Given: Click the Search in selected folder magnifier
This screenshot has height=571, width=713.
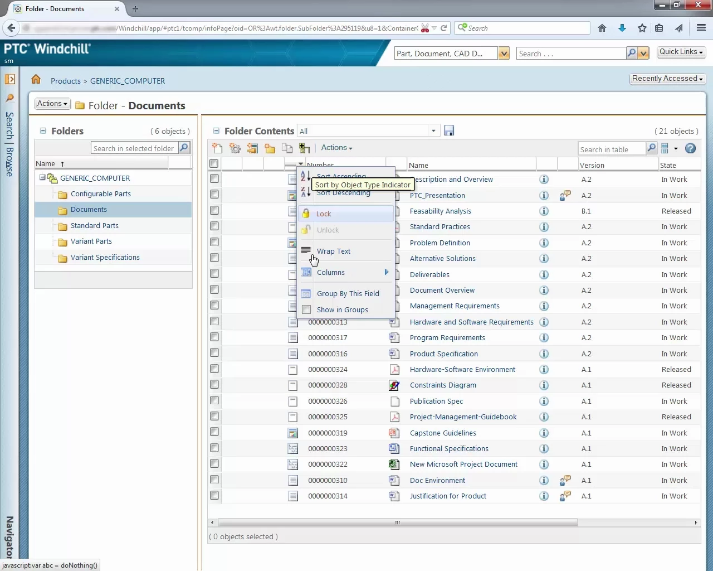Looking at the screenshot, I should click(184, 148).
